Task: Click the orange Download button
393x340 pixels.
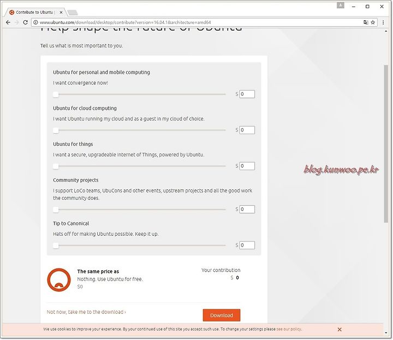Action: [x=222, y=315]
